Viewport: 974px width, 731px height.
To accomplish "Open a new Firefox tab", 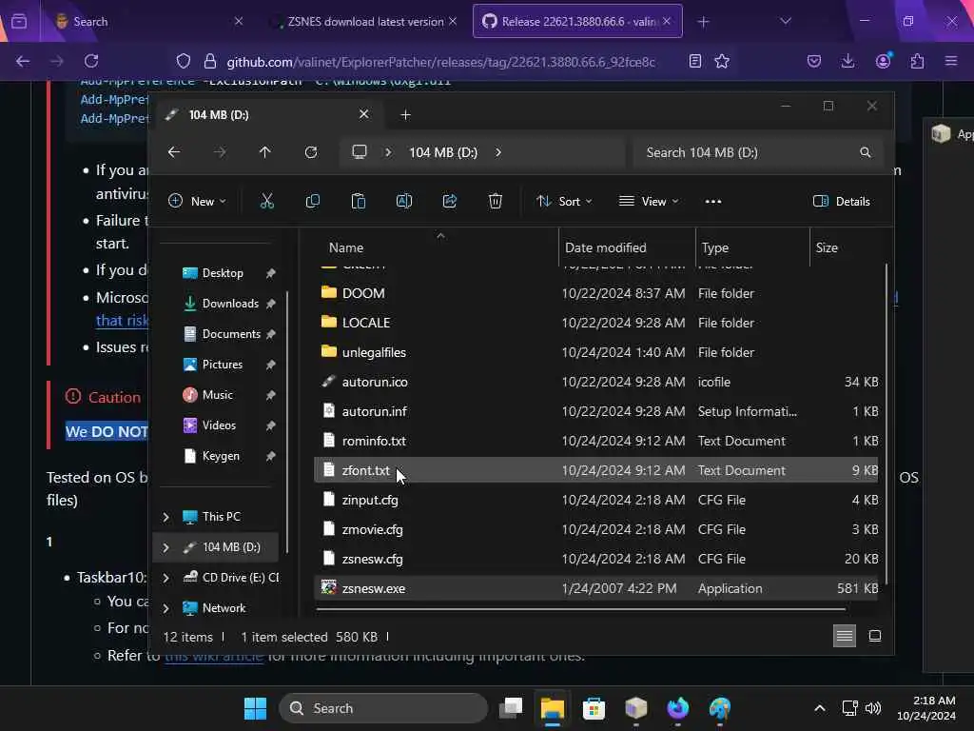I will [x=703, y=22].
